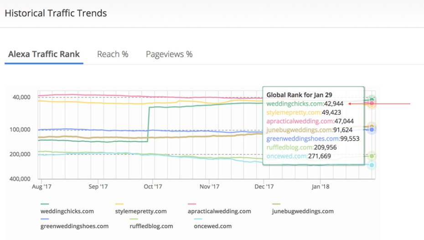Toggle greenweddingshoes.com legend entry
Image resolution: width=424 pixels, height=240 pixels.
pos(74,226)
